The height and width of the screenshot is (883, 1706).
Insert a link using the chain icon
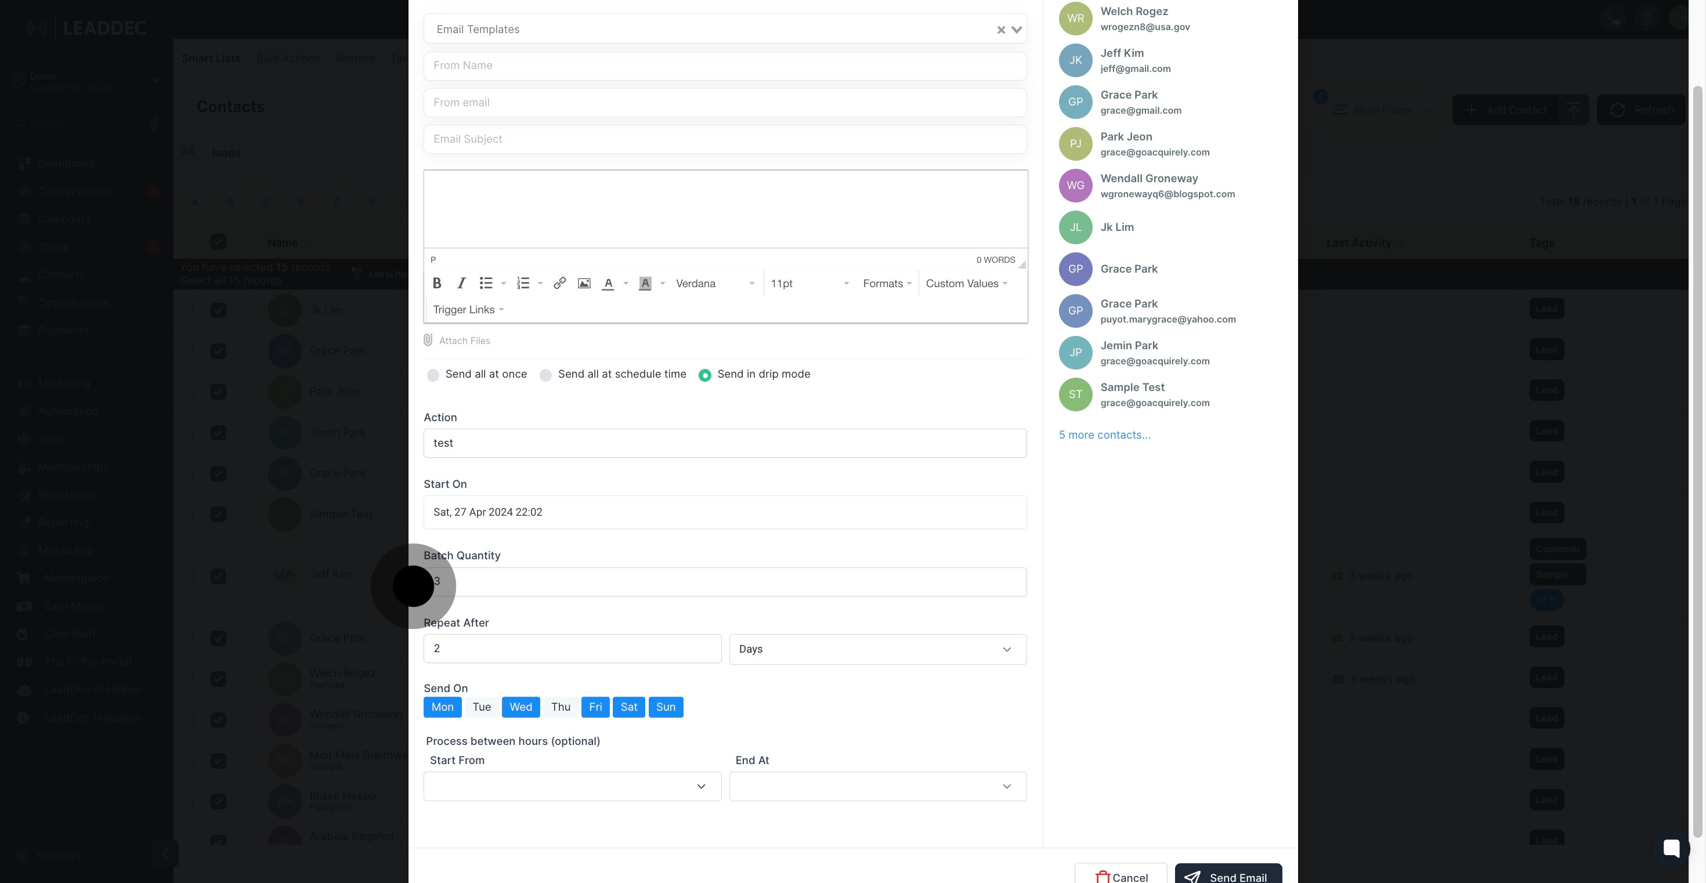559,283
